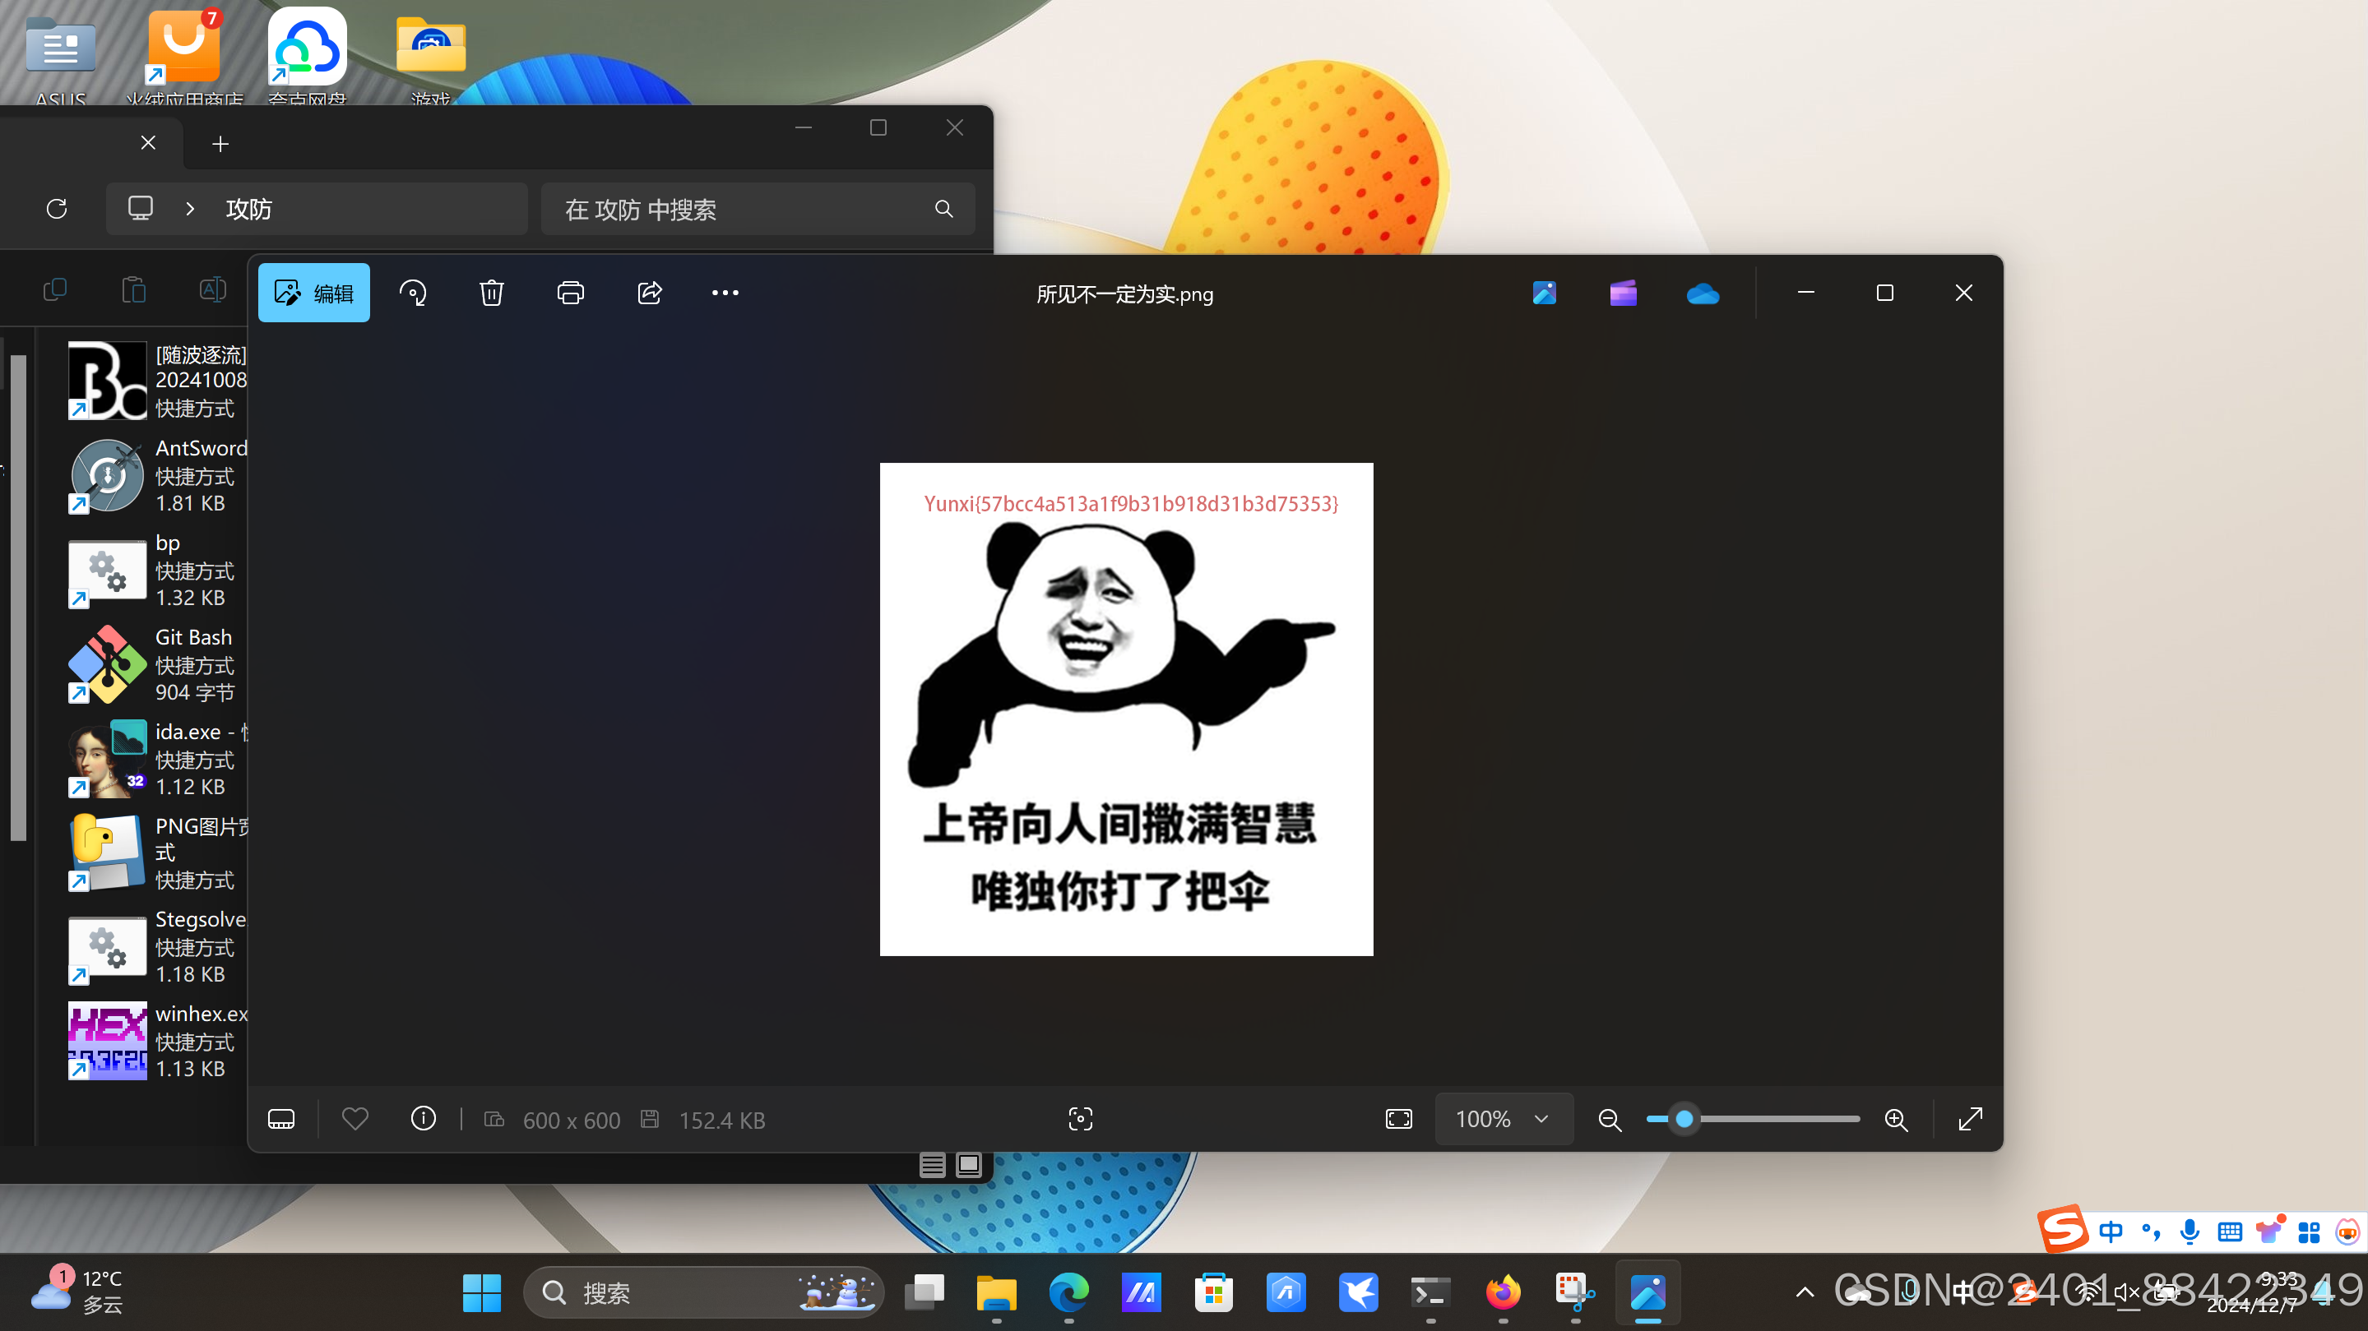Expand the system tray hidden icons chevron
The height and width of the screenshot is (1331, 2368).
(x=1805, y=1292)
